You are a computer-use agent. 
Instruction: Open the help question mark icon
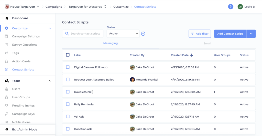point(231,7)
